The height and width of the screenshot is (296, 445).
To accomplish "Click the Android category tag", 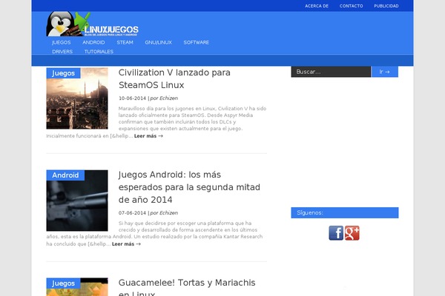I will [x=65, y=175].
